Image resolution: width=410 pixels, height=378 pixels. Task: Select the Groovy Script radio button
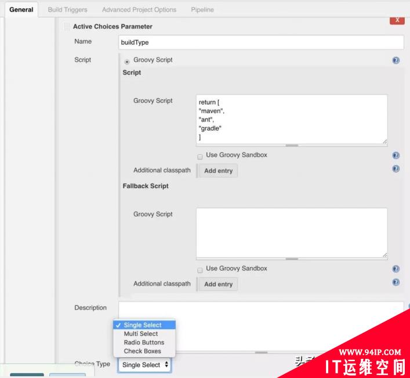pos(127,62)
